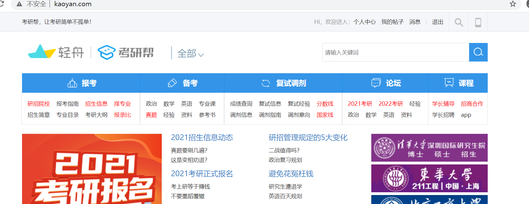Open headline 避免花冤枉钱

[291, 174]
